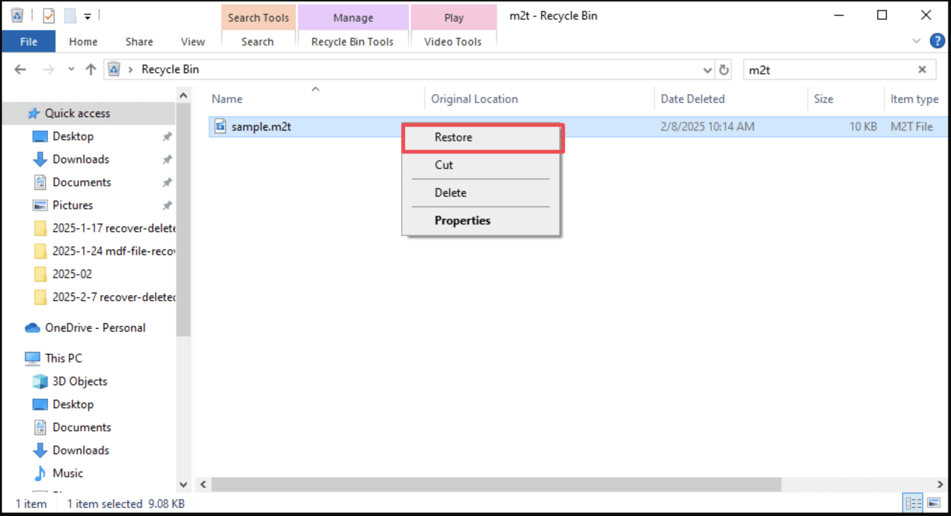Unpin Pictures from Quick access

click(x=167, y=205)
